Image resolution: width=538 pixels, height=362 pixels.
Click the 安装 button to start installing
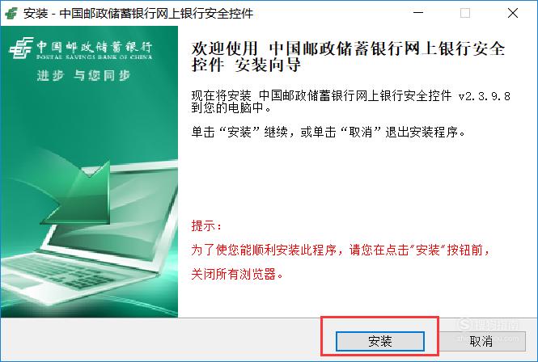coord(379,341)
